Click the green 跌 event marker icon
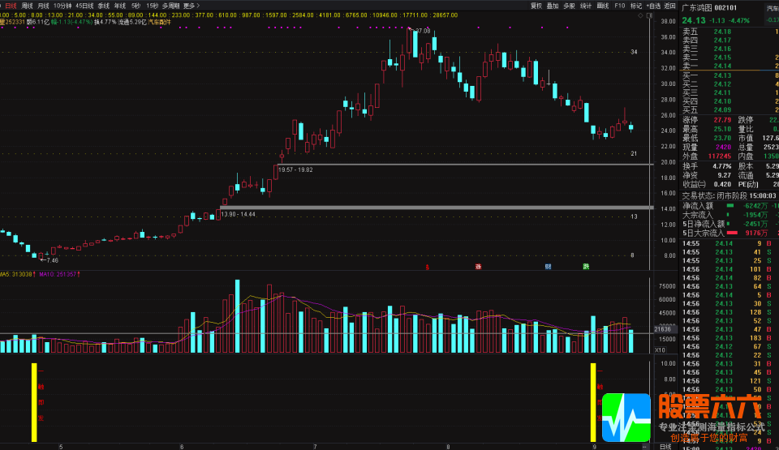The height and width of the screenshot is (450, 779). coord(586,266)
